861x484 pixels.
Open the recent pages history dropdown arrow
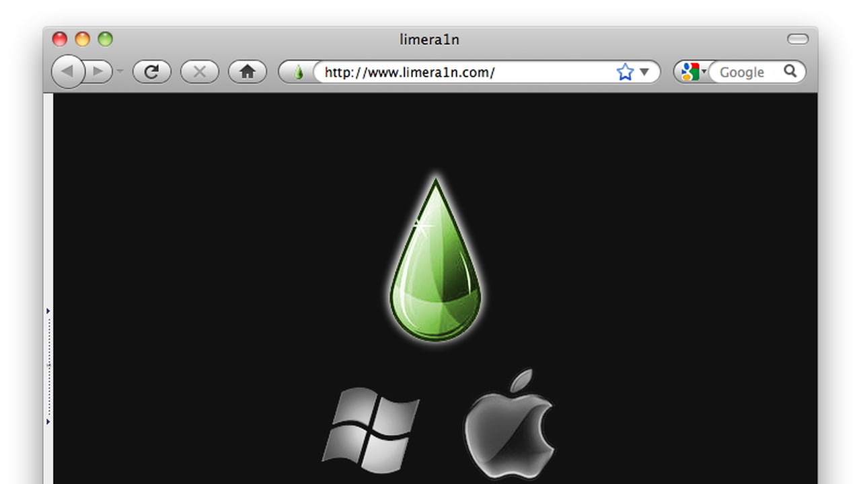(x=120, y=71)
